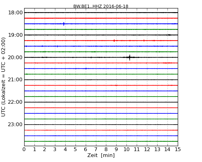Click the plot title BW.BE1..HHZ 2016-06-18
The height and width of the screenshot is (162, 202).
pos(101,6)
